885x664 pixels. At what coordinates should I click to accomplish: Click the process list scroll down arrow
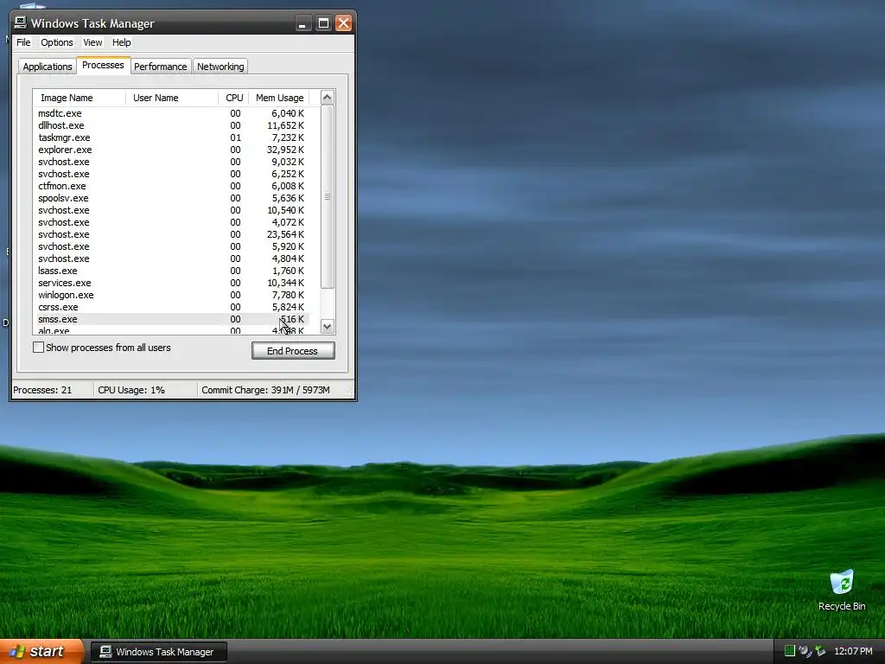pos(327,326)
